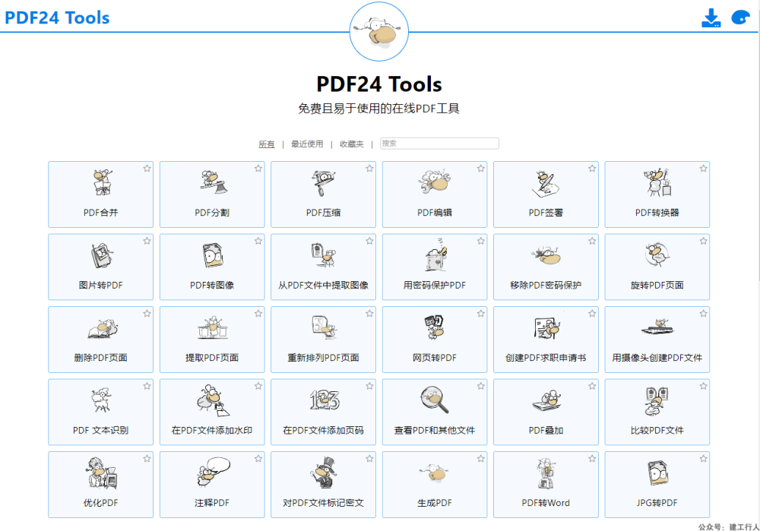Star the PDF转换器 card
The image size is (760, 531).
click(x=703, y=169)
